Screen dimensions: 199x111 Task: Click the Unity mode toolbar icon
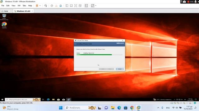point(80,6)
